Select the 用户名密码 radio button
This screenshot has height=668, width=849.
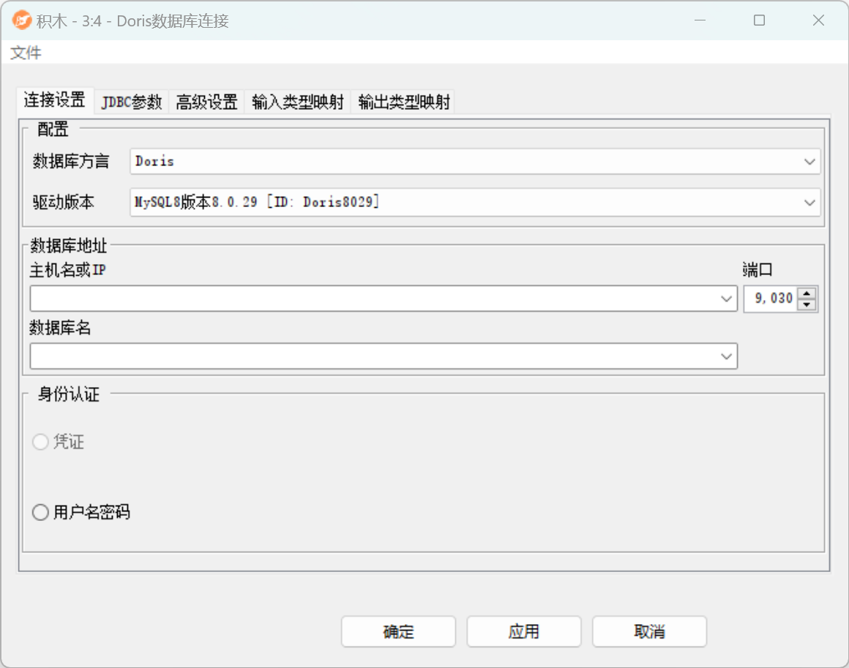tap(40, 513)
